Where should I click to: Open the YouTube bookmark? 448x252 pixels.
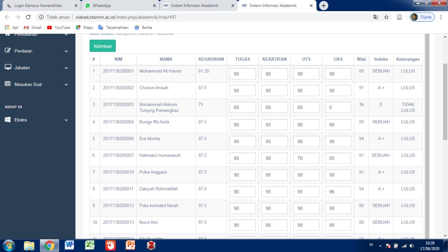58,27
